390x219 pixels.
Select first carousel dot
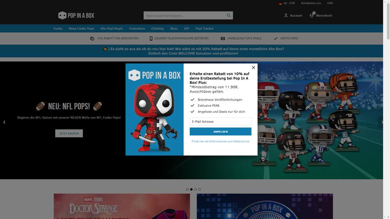pyautogui.click(x=187, y=189)
